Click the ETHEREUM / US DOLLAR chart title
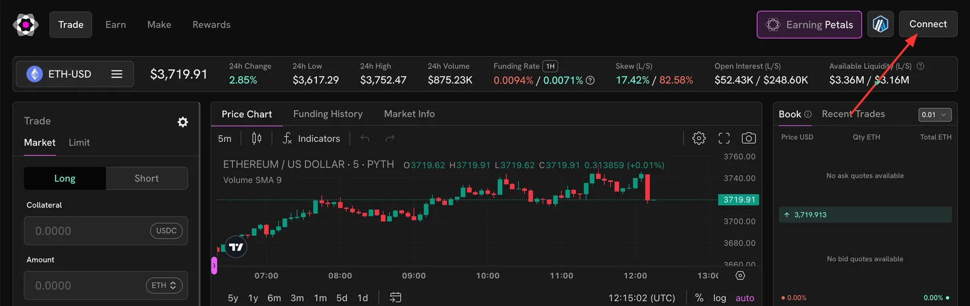This screenshot has width=970, height=306. pos(309,164)
